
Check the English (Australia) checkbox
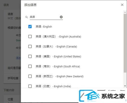point(30,37)
